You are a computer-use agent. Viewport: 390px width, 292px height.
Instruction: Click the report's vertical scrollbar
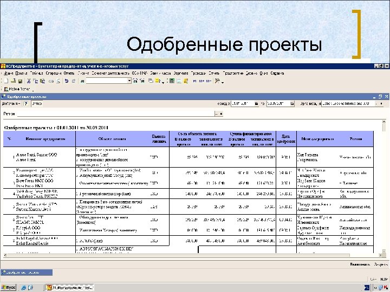click(x=385, y=186)
